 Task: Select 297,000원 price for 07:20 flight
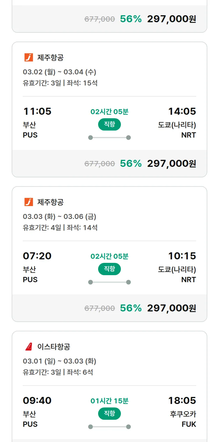coord(171,308)
